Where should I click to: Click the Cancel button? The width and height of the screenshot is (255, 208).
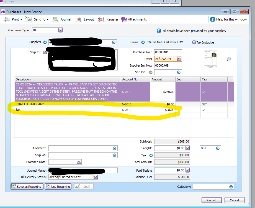tap(234, 200)
